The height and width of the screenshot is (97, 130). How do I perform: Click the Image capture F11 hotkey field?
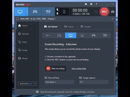coord(94,82)
